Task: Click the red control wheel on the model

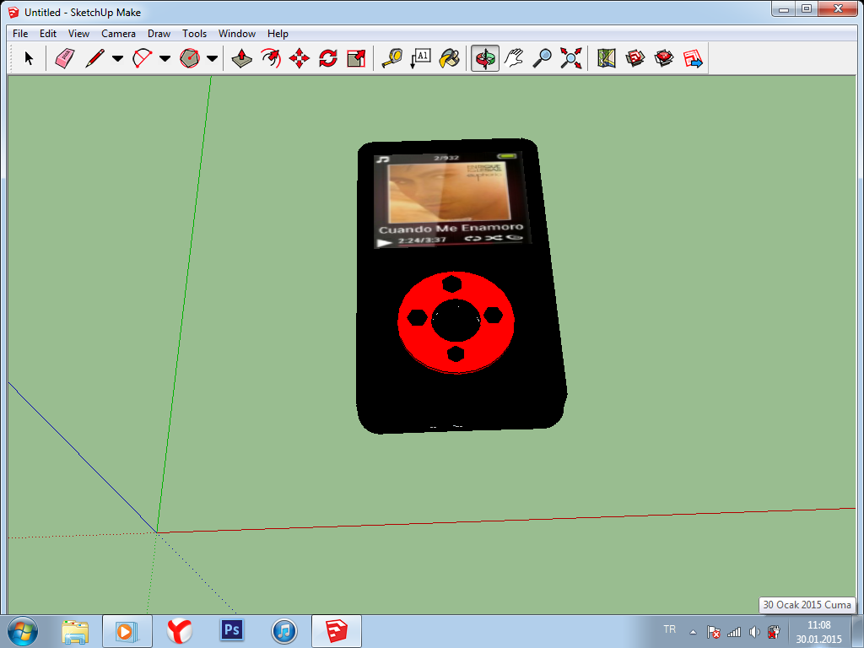Action: coord(456,321)
